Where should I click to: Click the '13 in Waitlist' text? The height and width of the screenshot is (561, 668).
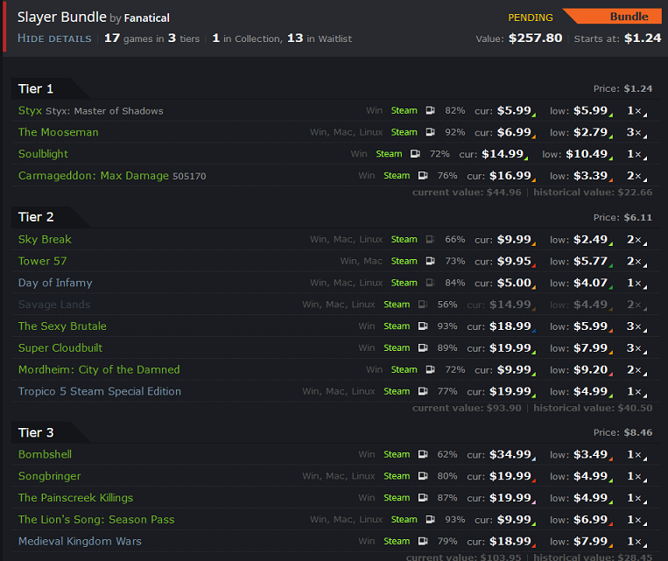320,39
